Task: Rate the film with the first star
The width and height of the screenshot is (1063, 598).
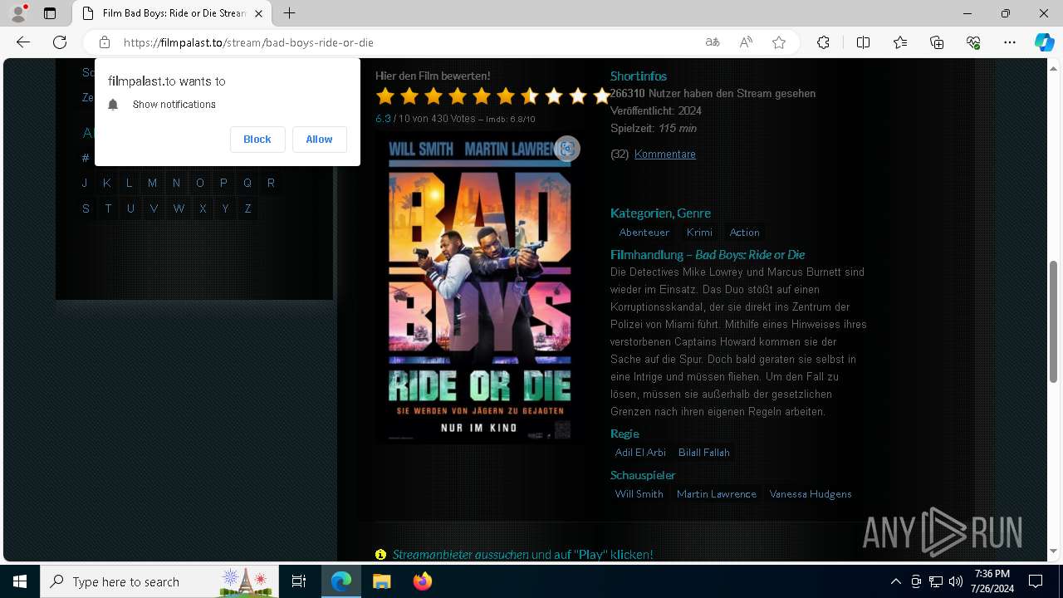Action: pyautogui.click(x=385, y=96)
